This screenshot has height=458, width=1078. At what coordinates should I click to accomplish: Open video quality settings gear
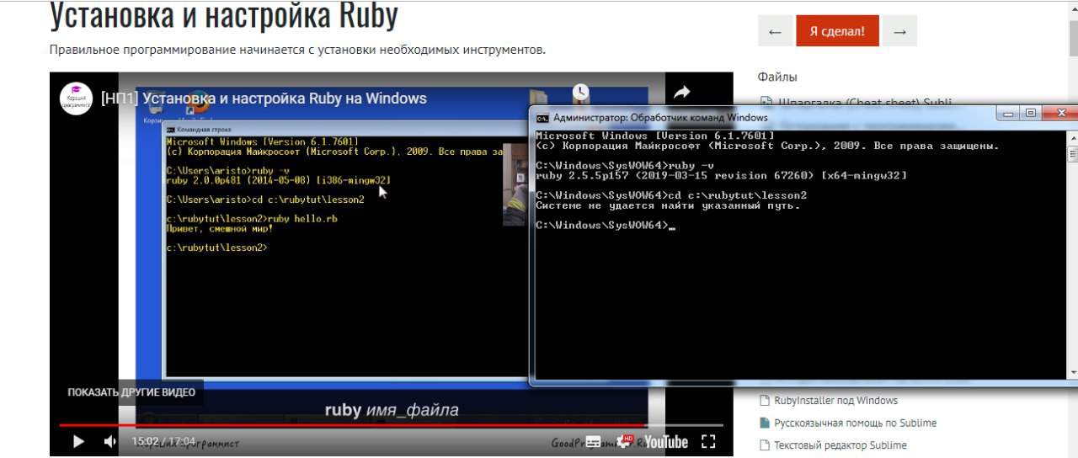[625, 441]
